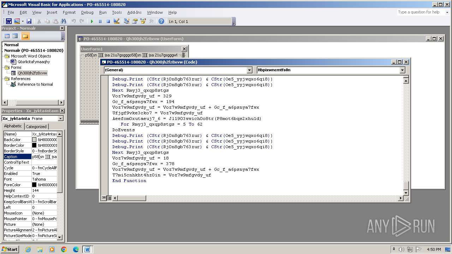This screenshot has height=254, width=452.
Task: Open the Insert UserForm dropdown arrow
Action: point(23,22)
